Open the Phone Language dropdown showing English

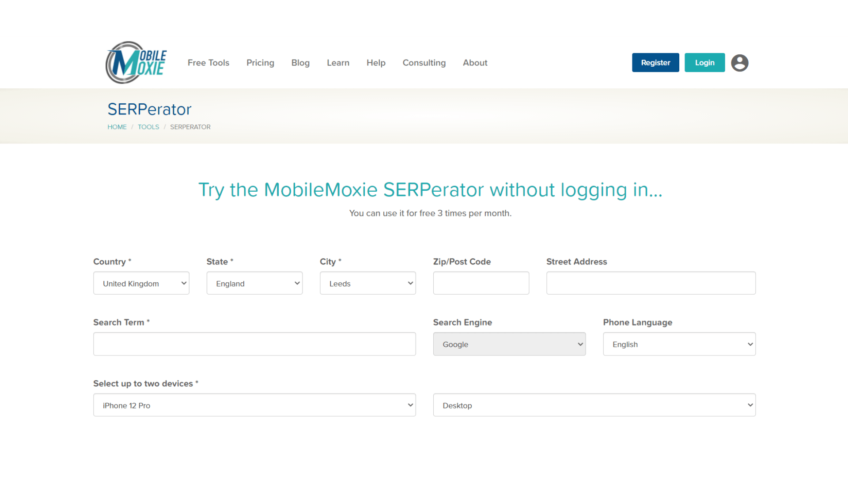tap(679, 344)
